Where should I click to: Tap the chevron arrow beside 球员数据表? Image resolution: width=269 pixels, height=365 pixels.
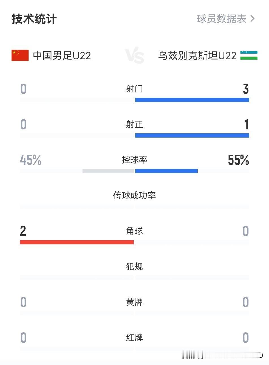click(252, 19)
